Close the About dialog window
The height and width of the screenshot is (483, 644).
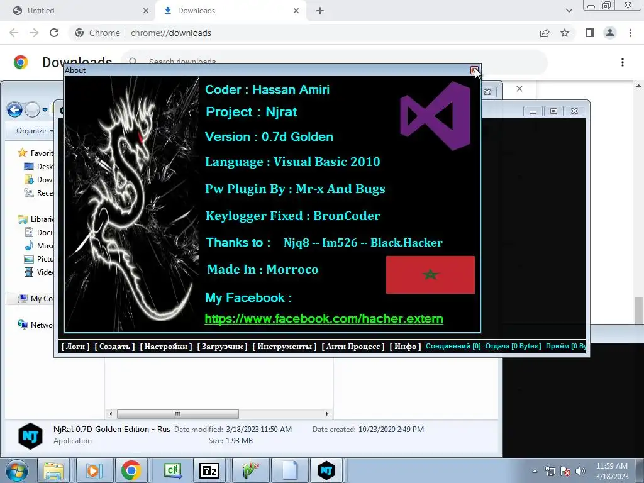pyautogui.click(x=474, y=70)
